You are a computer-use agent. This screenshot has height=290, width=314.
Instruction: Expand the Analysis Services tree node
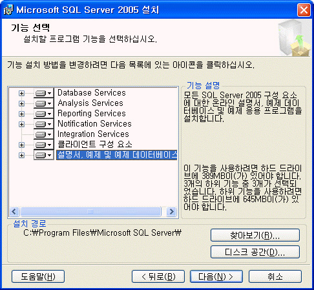point(21,103)
